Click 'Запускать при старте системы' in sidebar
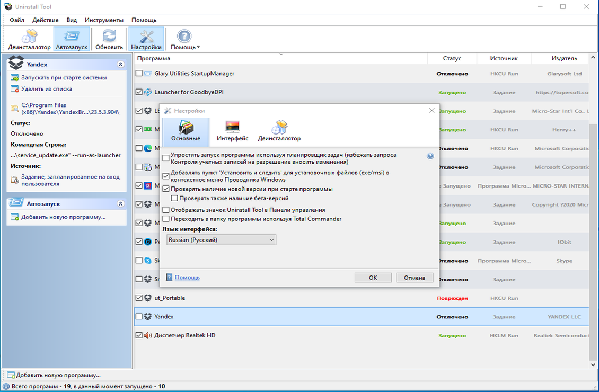 pyautogui.click(x=64, y=77)
